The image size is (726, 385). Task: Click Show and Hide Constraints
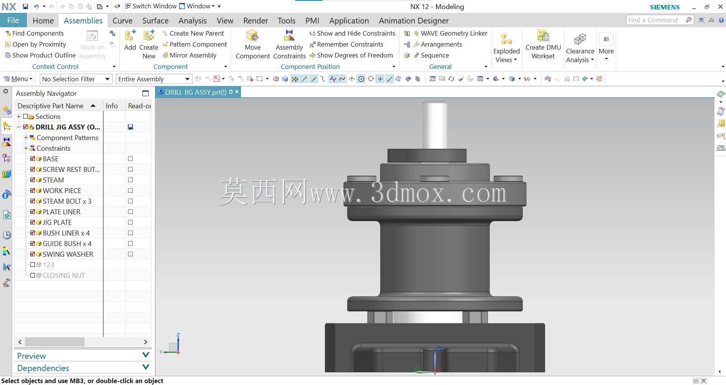352,33
